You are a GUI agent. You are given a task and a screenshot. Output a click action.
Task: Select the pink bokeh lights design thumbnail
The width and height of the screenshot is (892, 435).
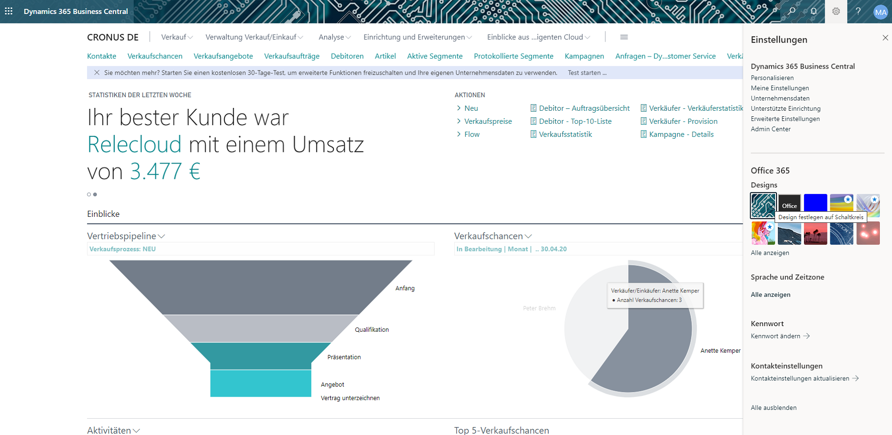tap(868, 233)
